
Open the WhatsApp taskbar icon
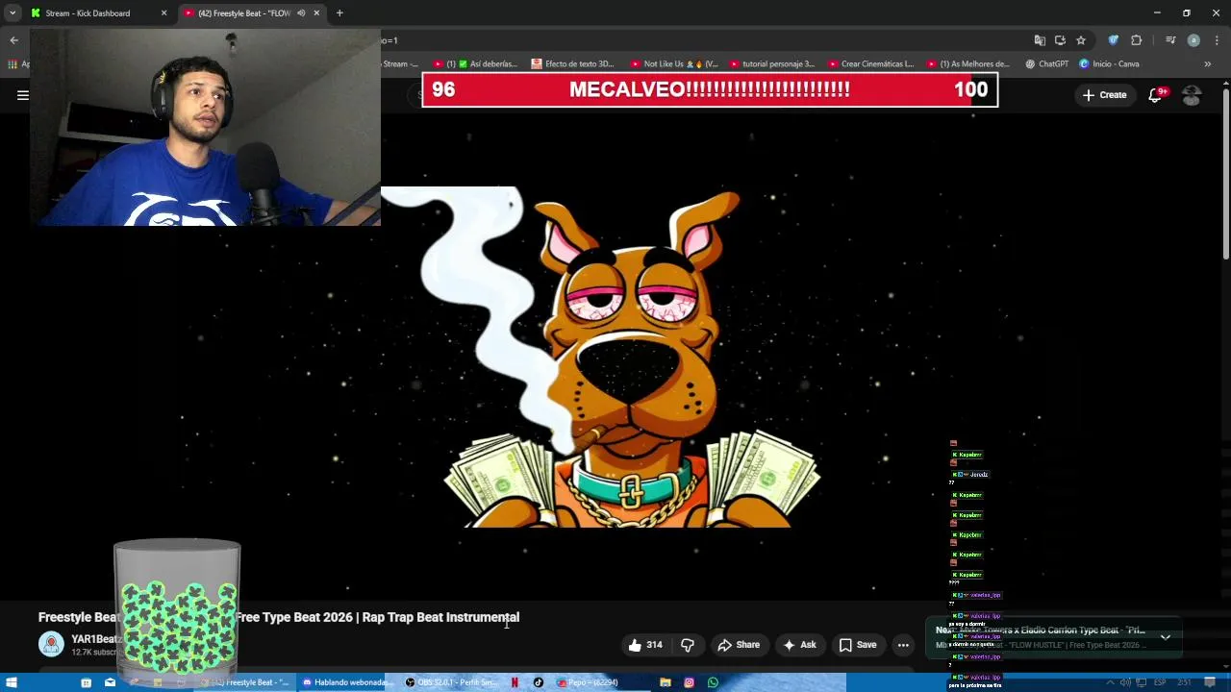713,682
